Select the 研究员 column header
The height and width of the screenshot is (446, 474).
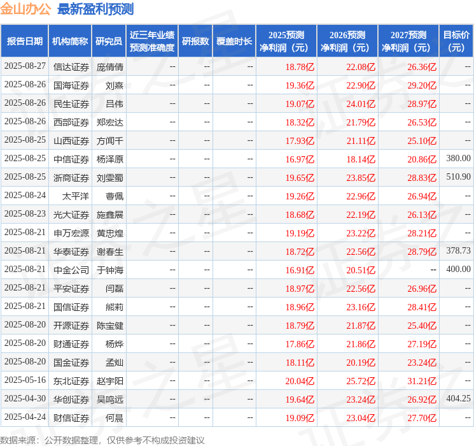(109, 41)
